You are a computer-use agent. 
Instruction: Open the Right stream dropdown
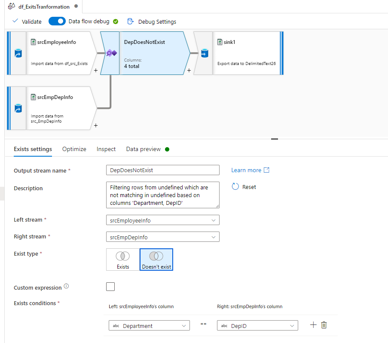(163, 237)
